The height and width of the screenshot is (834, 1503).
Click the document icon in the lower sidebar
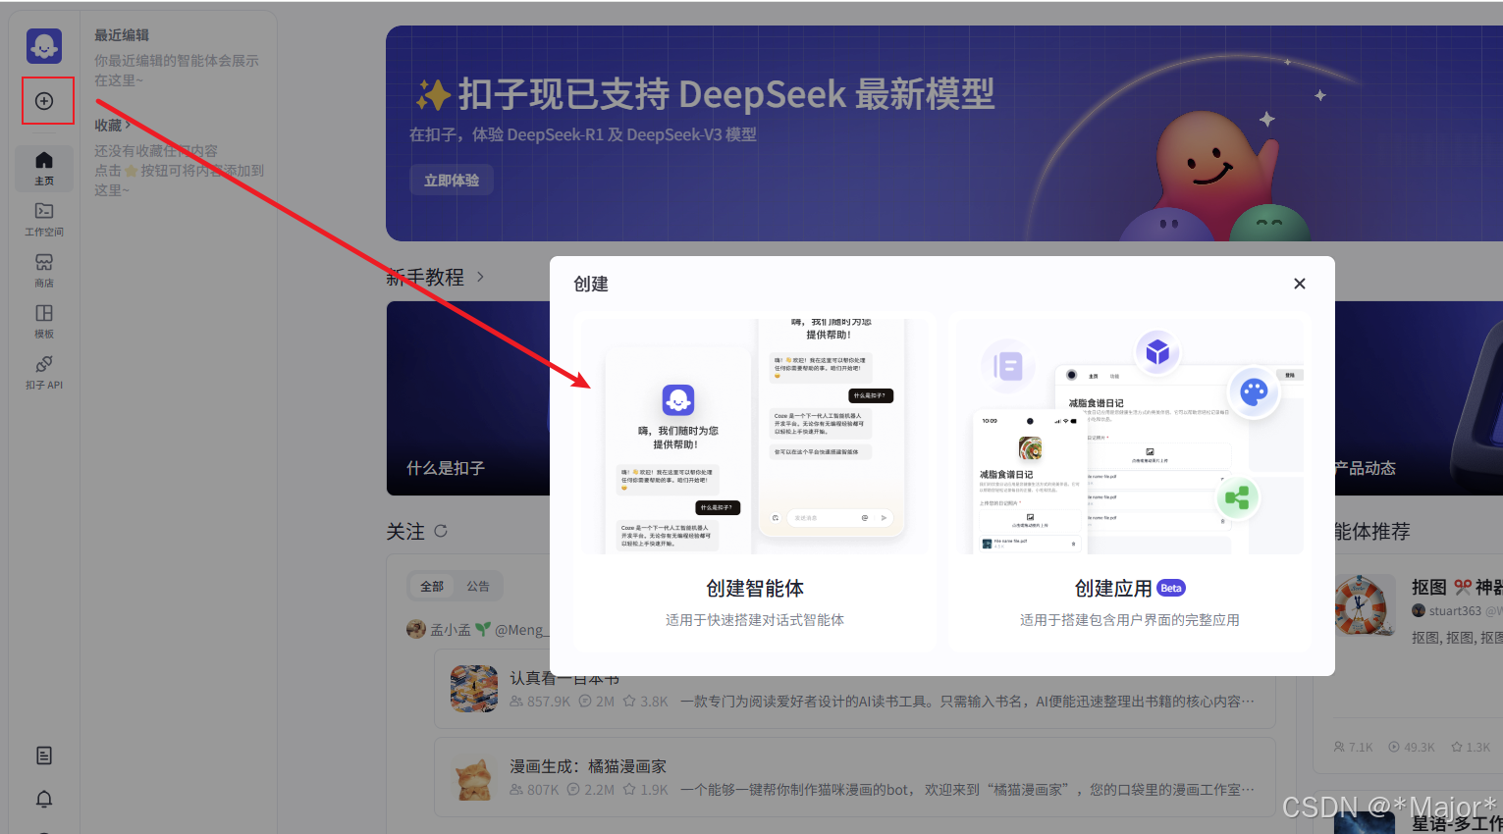tap(44, 756)
